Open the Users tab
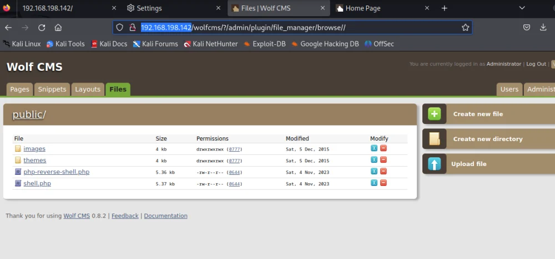Viewport: 555px width, 259px height. 509,89
